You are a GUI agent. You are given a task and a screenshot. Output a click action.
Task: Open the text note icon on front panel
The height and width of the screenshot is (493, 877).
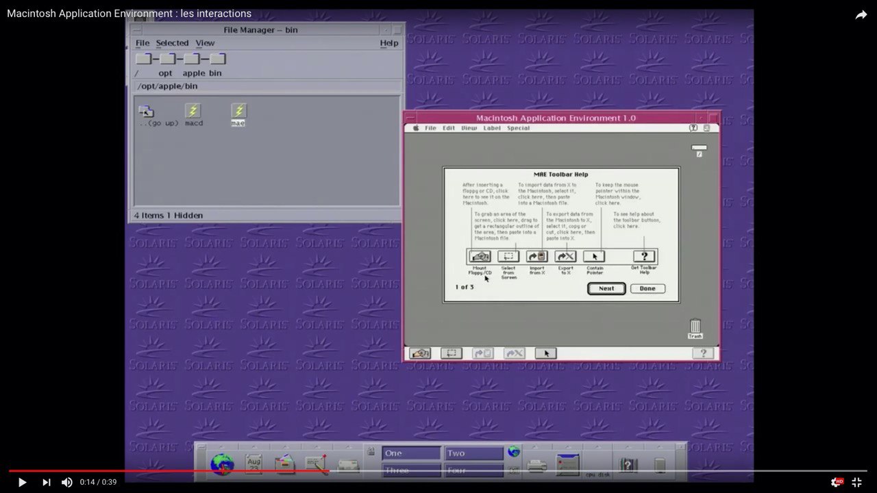316,464
